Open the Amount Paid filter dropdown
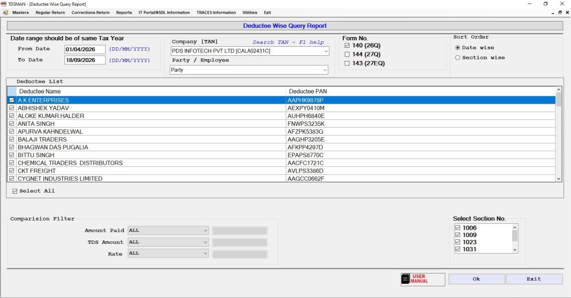The image size is (571, 298). pos(206,230)
